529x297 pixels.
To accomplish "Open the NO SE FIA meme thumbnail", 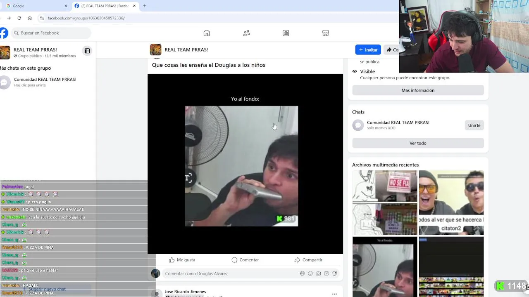I will click(x=385, y=203).
